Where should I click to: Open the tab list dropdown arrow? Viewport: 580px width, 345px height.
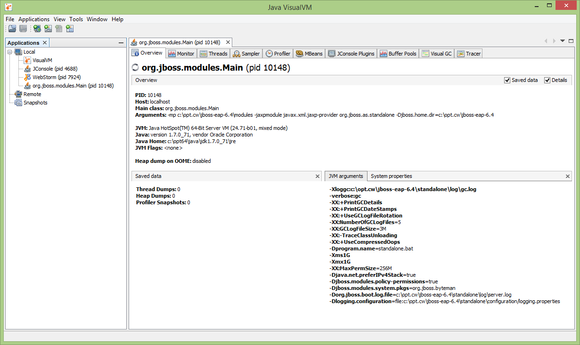click(562, 41)
